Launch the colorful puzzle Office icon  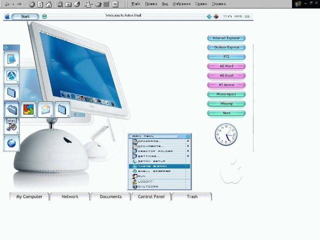28,109
